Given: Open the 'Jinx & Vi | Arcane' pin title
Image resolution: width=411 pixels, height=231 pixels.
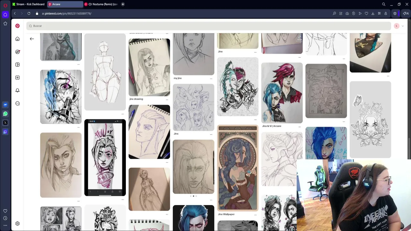Looking at the screenshot, I should click(272, 126).
